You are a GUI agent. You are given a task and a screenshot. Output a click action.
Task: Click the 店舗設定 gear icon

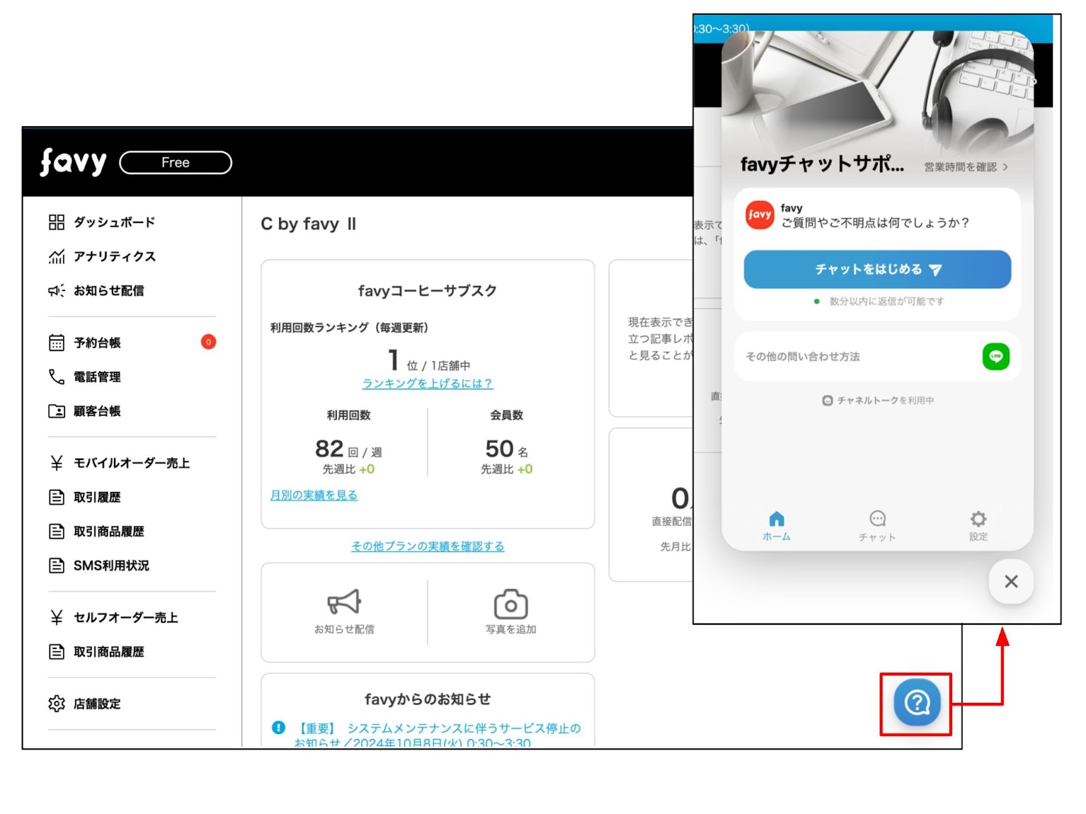[x=56, y=703]
